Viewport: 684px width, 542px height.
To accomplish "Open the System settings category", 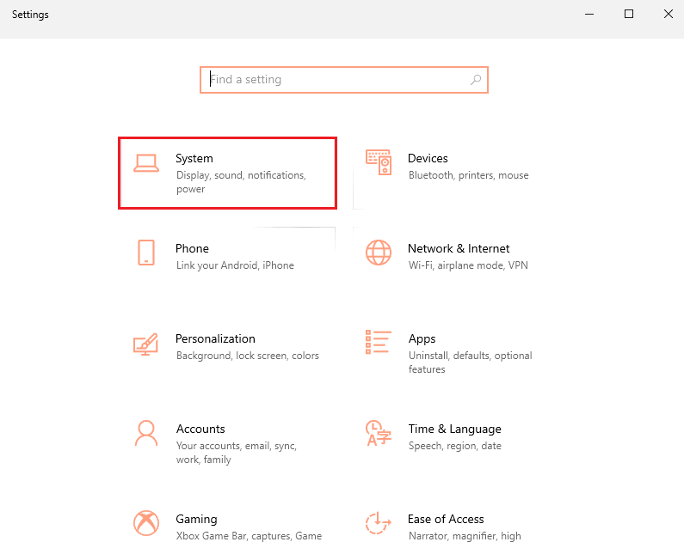I will pyautogui.click(x=227, y=174).
